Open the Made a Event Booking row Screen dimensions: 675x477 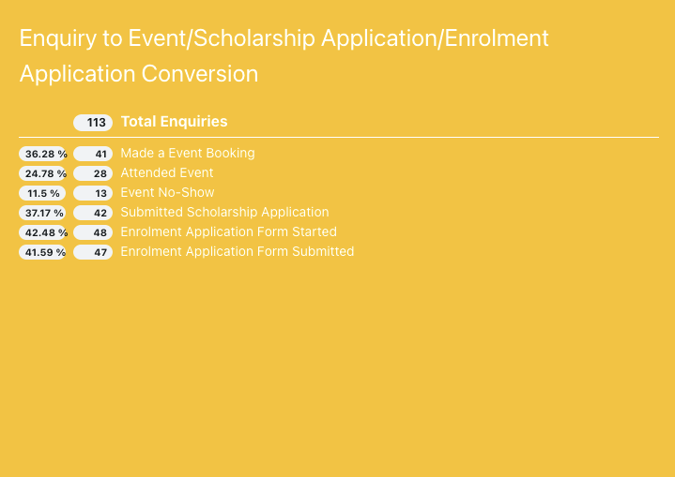click(x=187, y=153)
